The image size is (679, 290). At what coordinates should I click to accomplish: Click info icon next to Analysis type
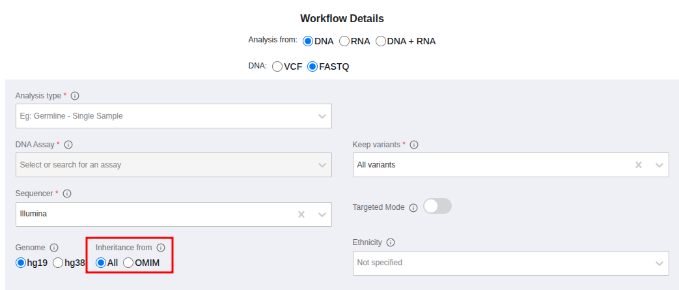click(x=75, y=96)
